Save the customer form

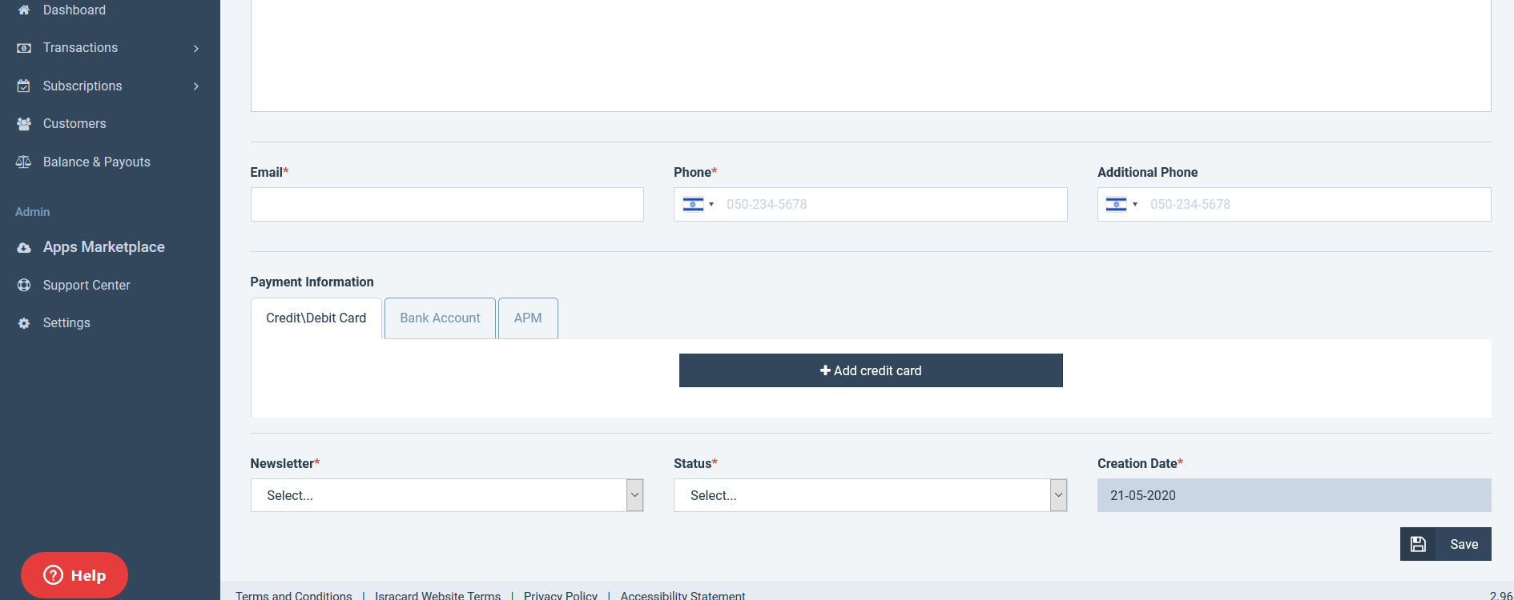1445,544
